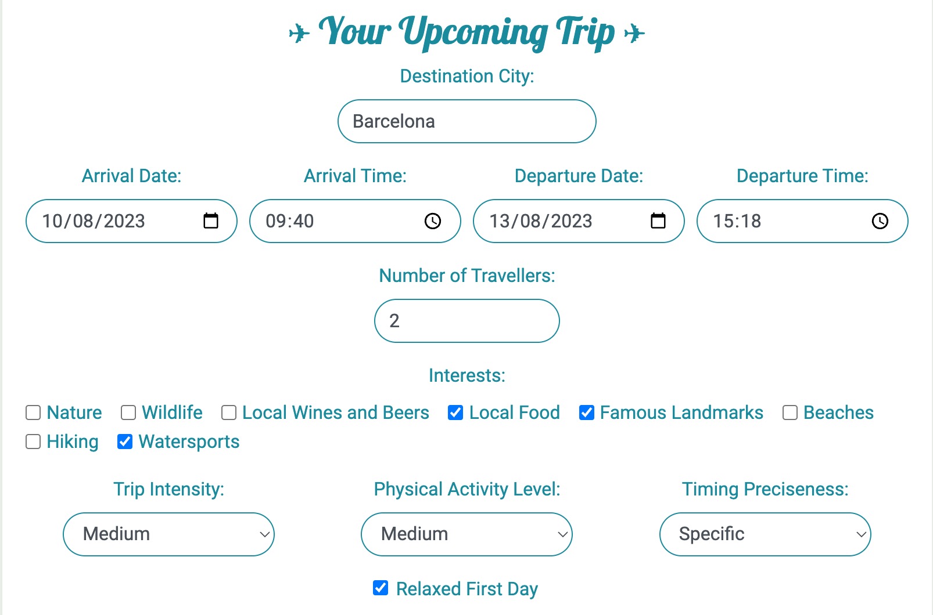Focus the Destination City field with Barcelona

click(467, 121)
